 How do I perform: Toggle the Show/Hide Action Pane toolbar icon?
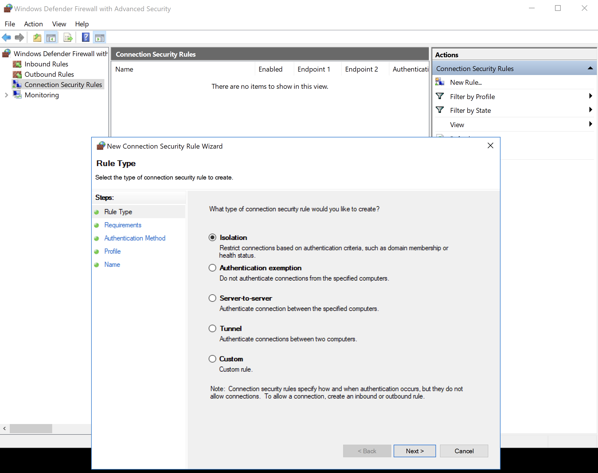click(x=99, y=38)
